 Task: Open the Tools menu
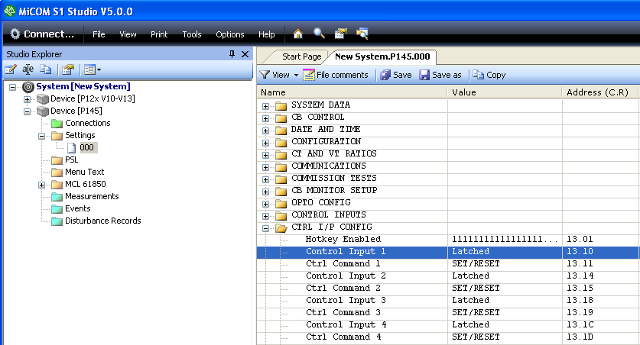192,34
